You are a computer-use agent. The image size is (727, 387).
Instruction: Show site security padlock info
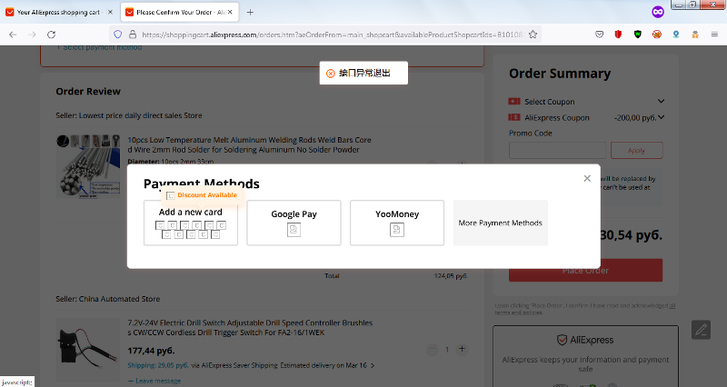tap(133, 35)
